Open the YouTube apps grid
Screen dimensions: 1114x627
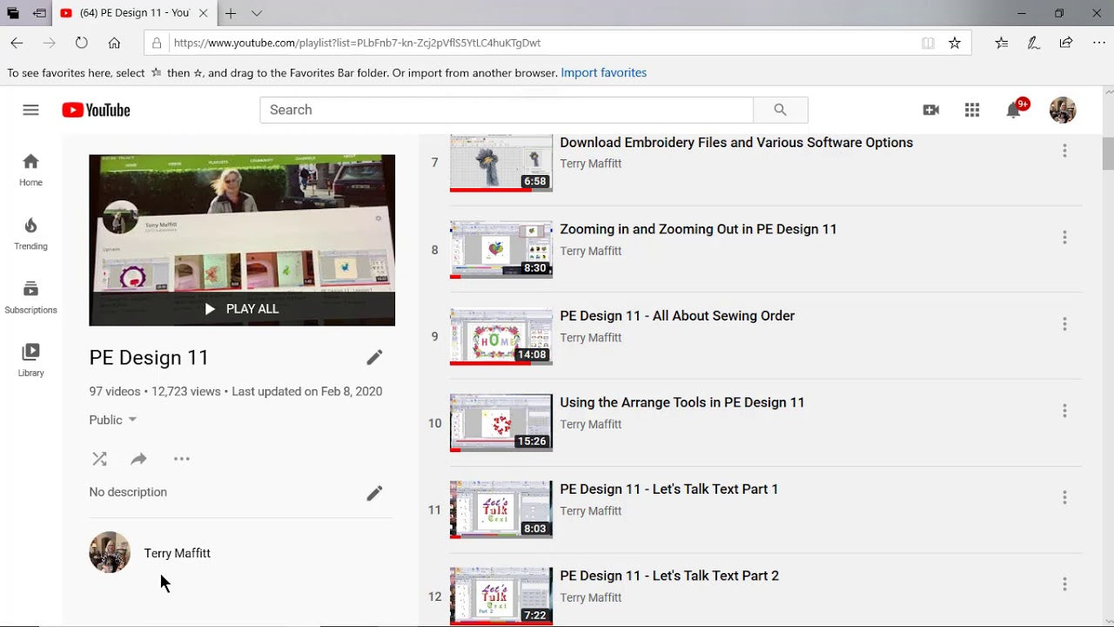[972, 110]
